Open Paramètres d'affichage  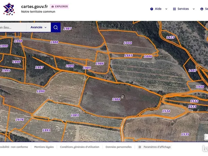pos(155,147)
